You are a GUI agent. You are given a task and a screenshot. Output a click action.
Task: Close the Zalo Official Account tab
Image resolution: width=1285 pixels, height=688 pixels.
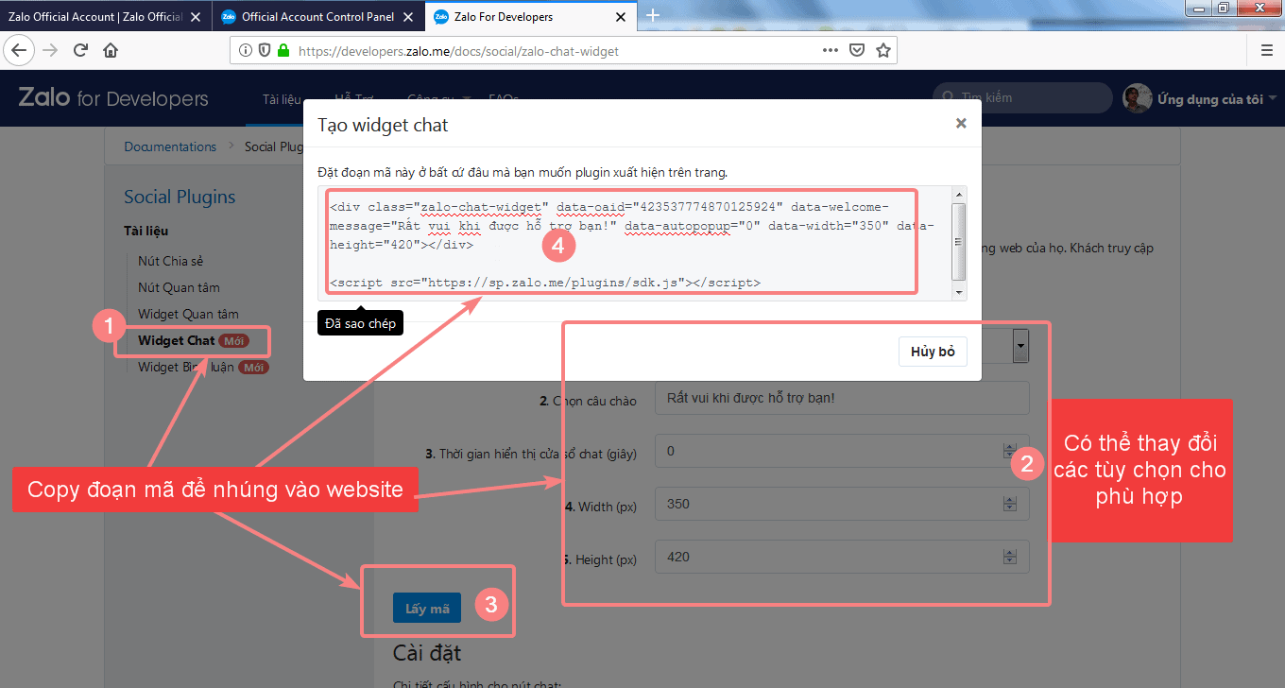click(195, 17)
